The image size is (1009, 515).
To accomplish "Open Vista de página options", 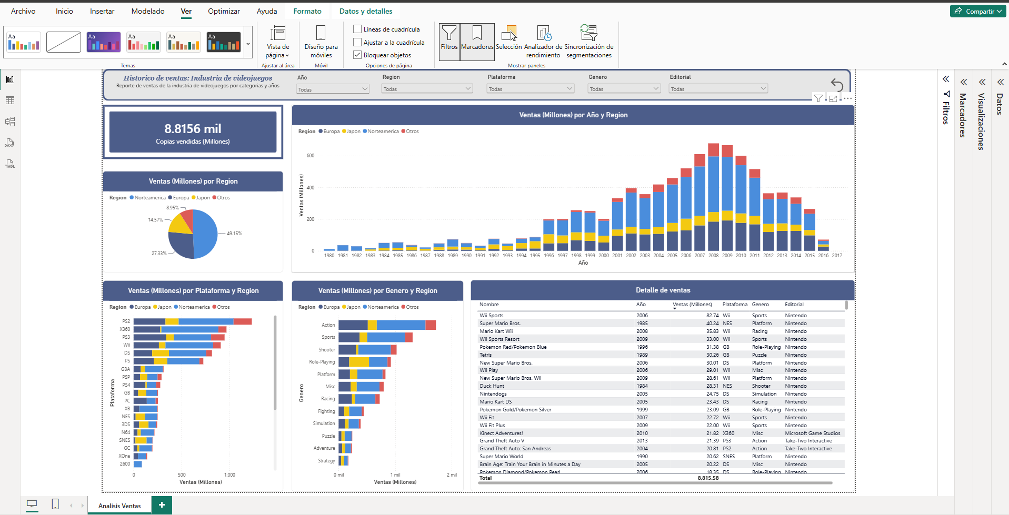I will [x=278, y=42].
